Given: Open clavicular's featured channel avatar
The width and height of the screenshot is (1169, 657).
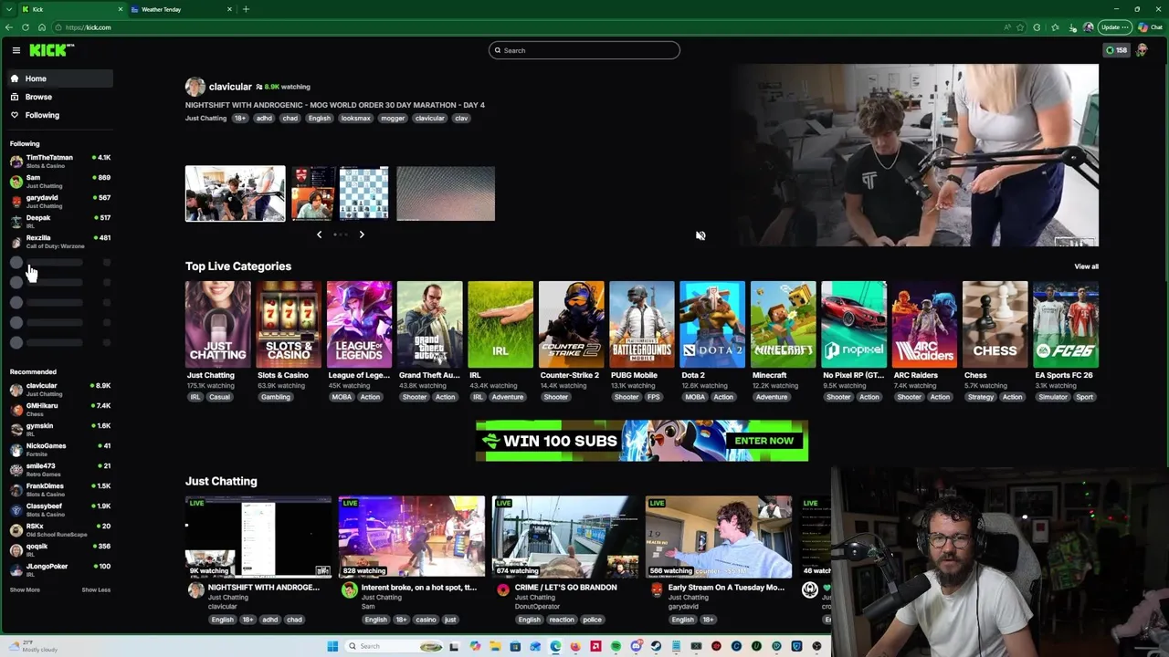Looking at the screenshot, I should pyautogui.click(x=195, y=87).
